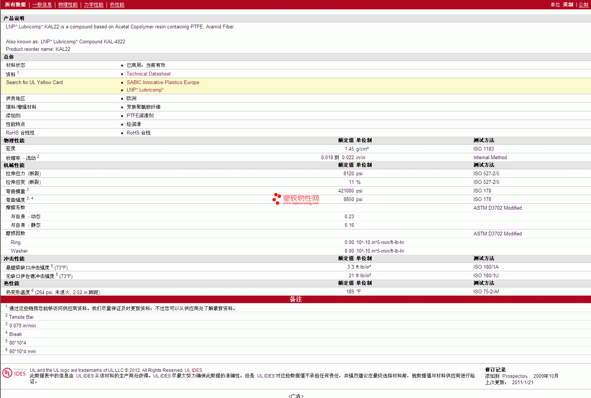Select the 材料状态 row label

[15, 65]
